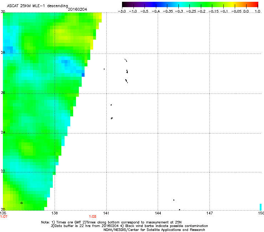Click the NOAA/NESDIS credit line
Viewport: 264px width, 232px height.
pyautogui.click(x=154, y=230)
